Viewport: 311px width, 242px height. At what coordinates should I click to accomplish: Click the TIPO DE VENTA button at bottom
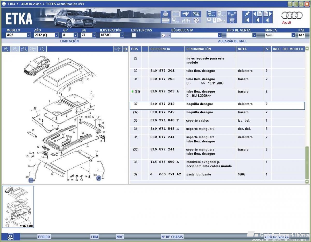(x=277, y=237)
